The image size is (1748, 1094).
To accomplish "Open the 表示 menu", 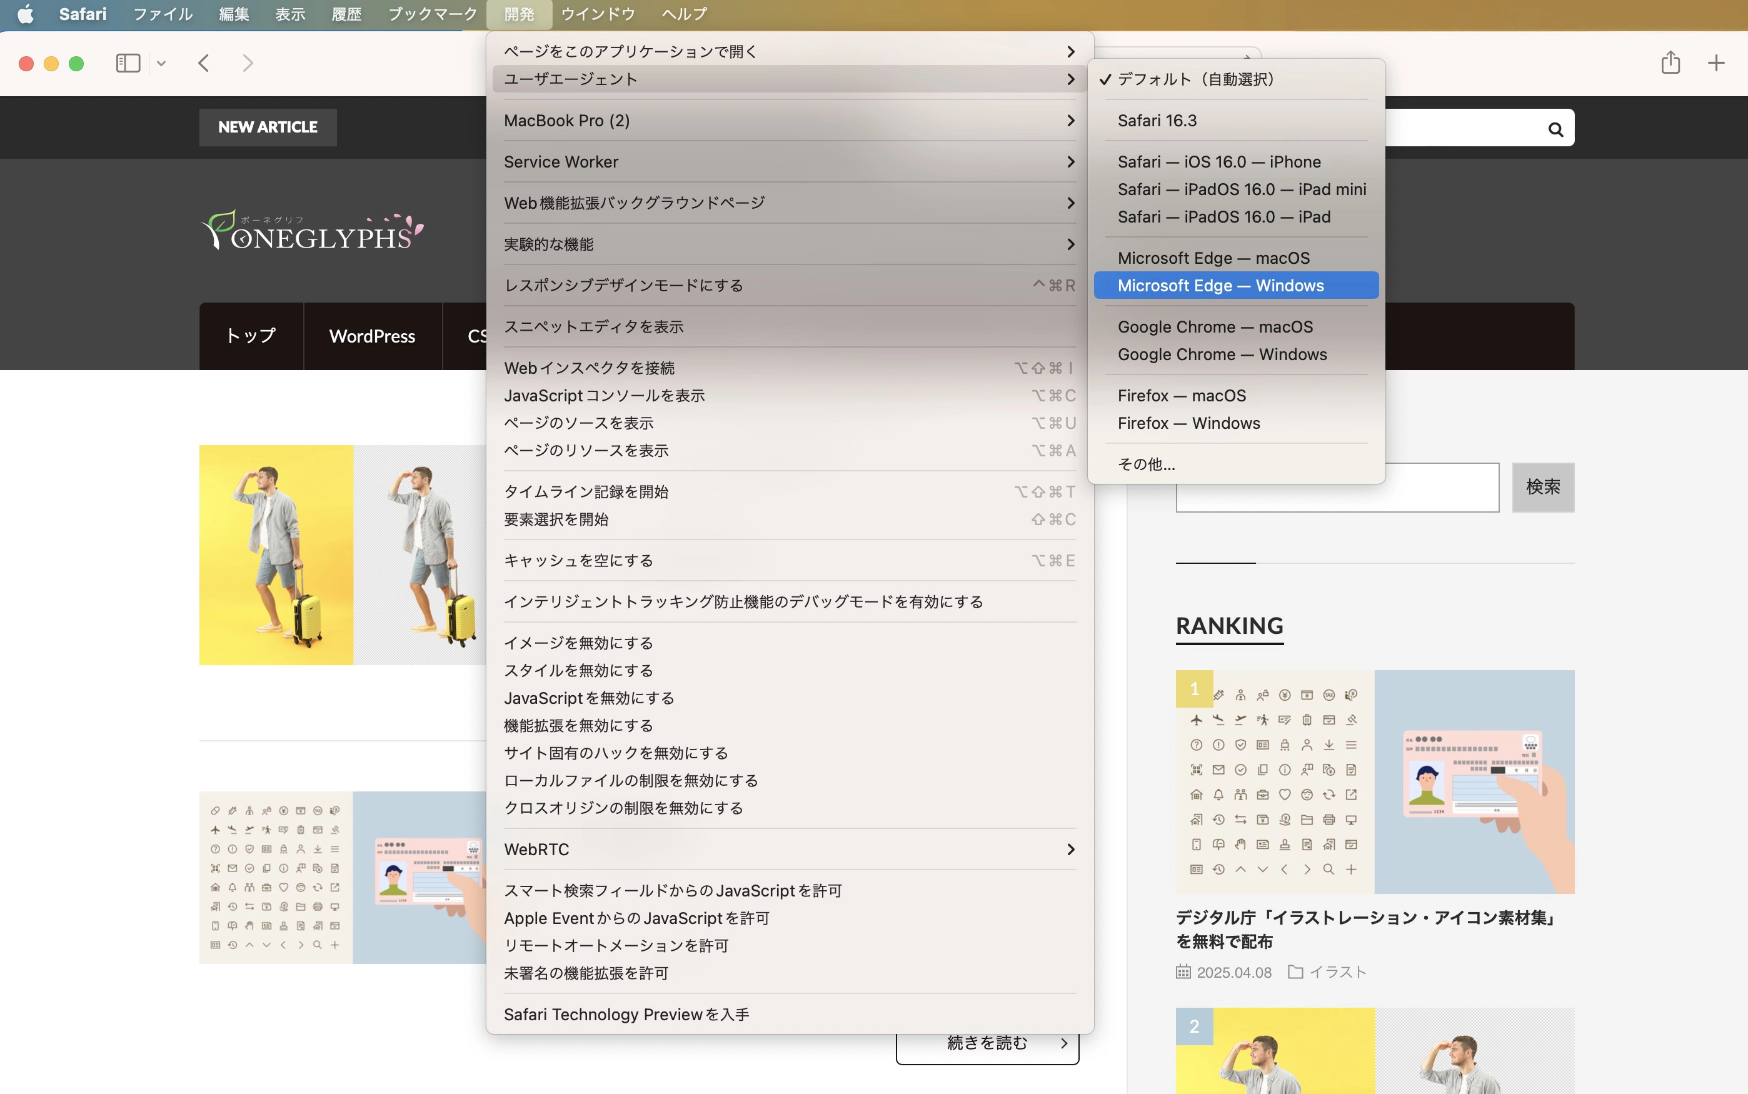I will click(x=290, y=14).
